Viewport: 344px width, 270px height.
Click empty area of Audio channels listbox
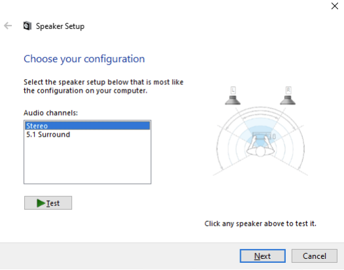(x=88, y=161)
